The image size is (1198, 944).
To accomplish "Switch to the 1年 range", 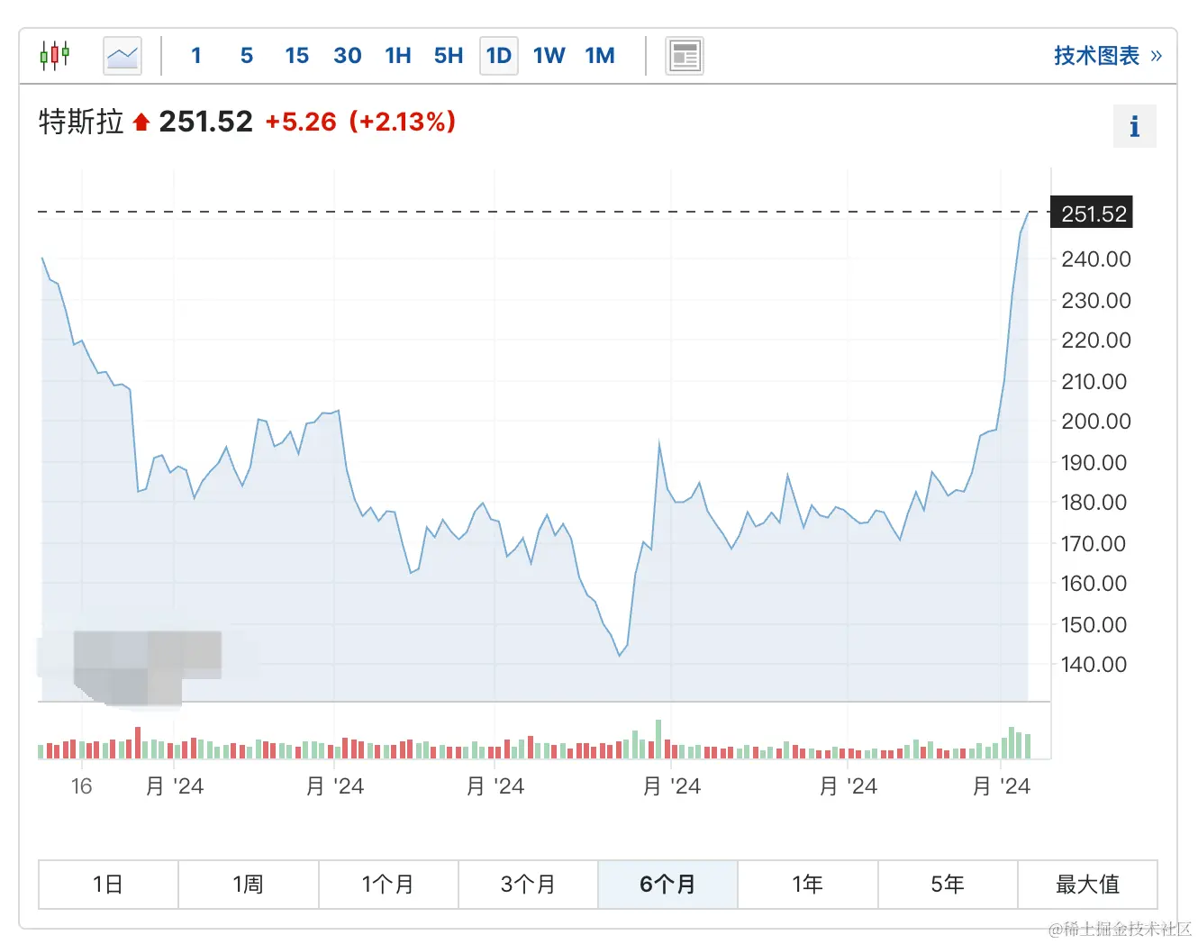I will [x=808, y=885].
